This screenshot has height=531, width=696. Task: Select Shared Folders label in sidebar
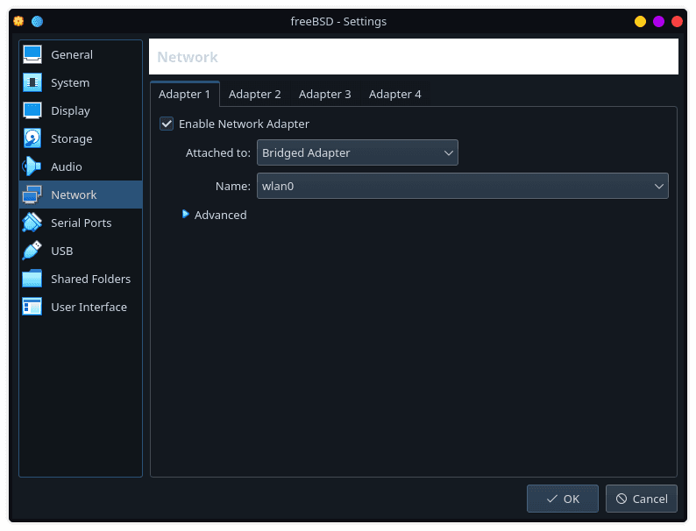pyautogui.click(x=90, y=279)
